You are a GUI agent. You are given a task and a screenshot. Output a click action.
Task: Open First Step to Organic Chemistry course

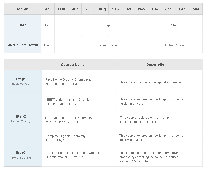[69, 82]
